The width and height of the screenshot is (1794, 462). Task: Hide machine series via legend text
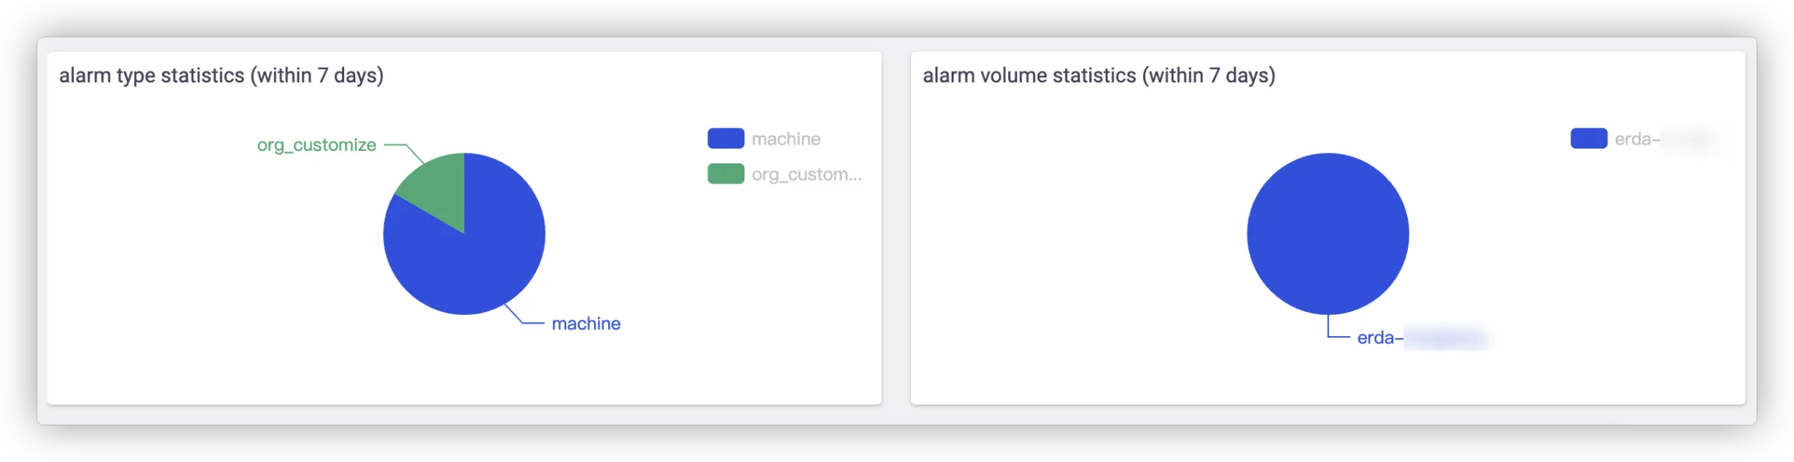coord(786,139)
